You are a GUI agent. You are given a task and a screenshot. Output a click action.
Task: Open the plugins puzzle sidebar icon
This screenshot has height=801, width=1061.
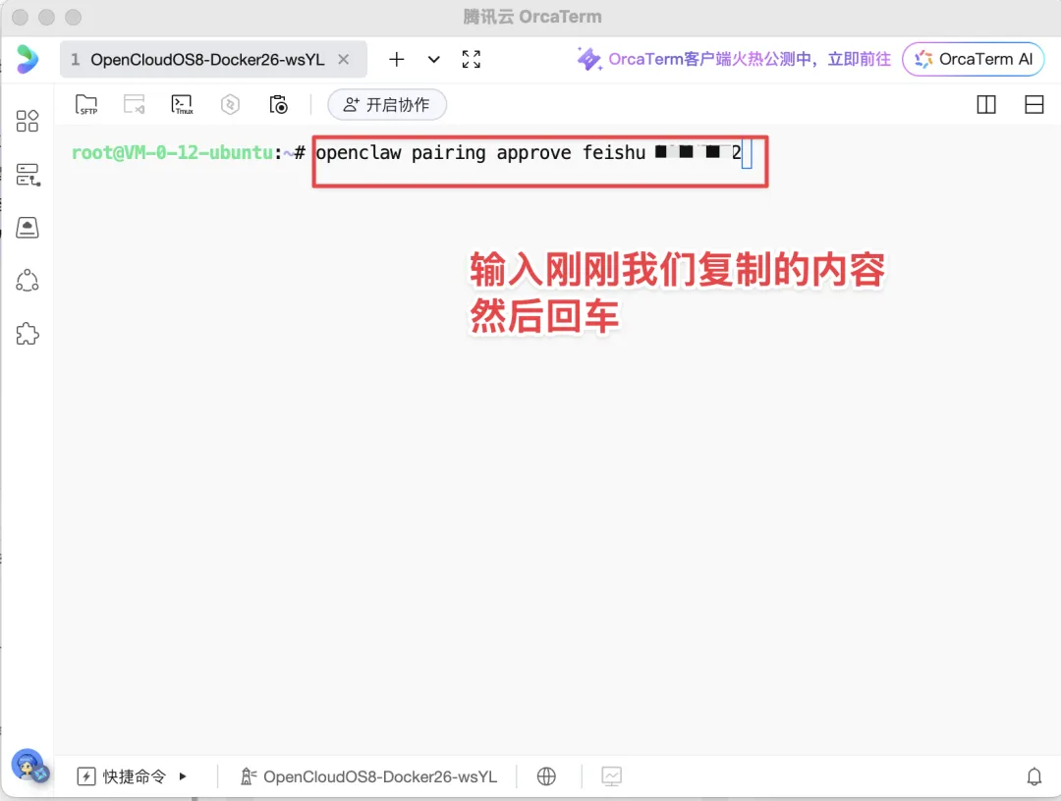click(28, 334)
